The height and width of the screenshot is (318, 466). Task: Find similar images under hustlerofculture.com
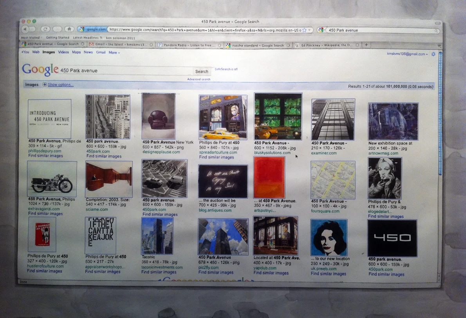tap(45, 271)
